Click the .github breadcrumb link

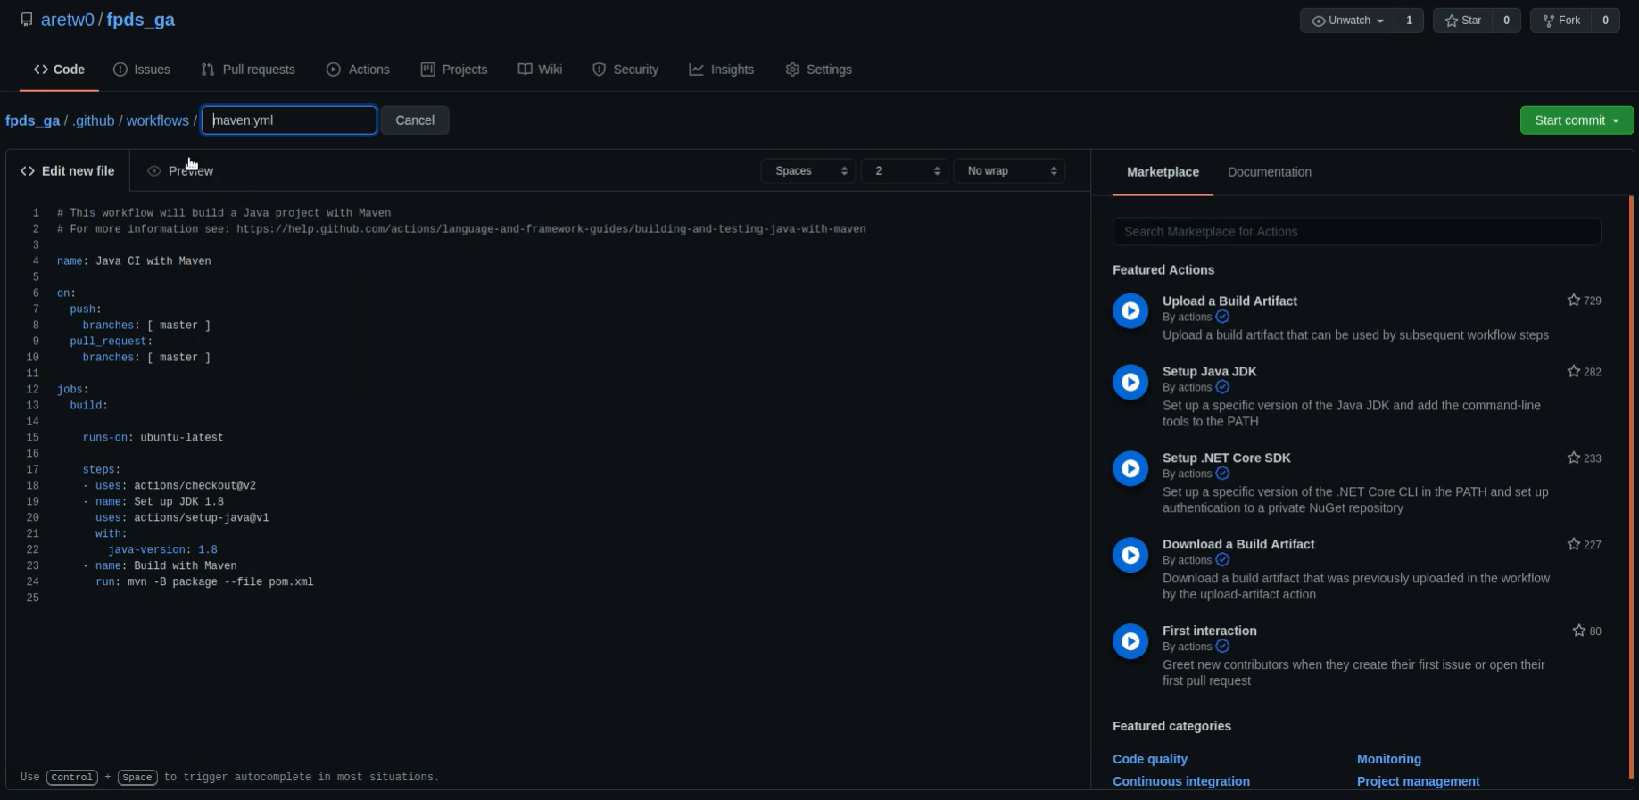tap(94, 120)
